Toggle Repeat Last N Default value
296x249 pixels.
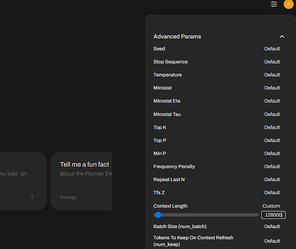pyautogui.click(x=272, y=180)
